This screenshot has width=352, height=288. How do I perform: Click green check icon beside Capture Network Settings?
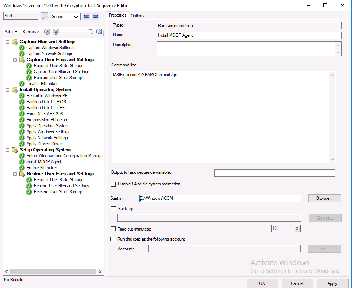(22, 54)
